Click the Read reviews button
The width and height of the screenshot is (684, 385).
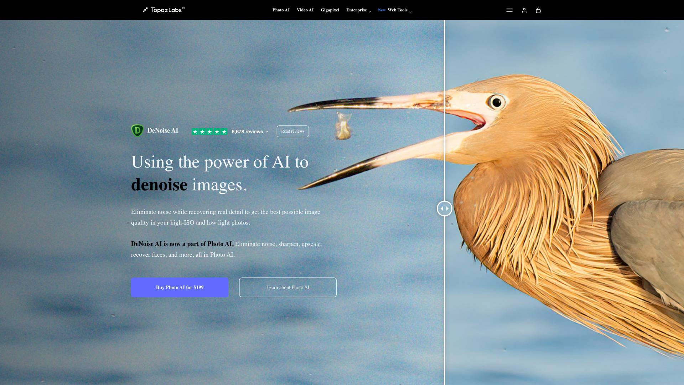click(x=293, y=131)
